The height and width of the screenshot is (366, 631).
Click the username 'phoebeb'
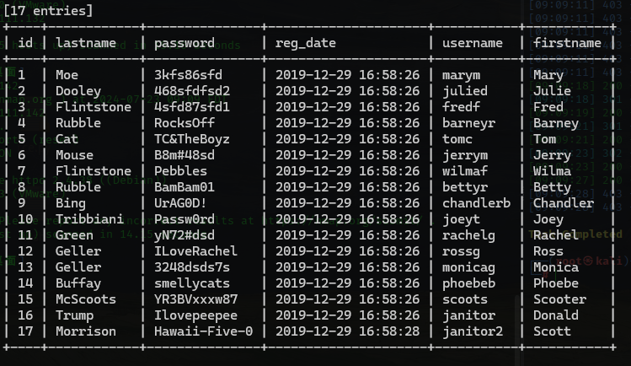tap(468, 283)
